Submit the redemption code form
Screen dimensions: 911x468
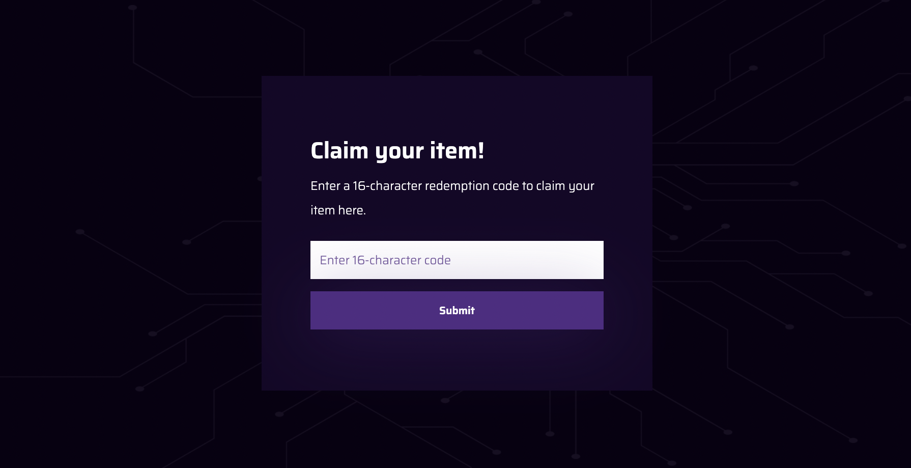457,310
